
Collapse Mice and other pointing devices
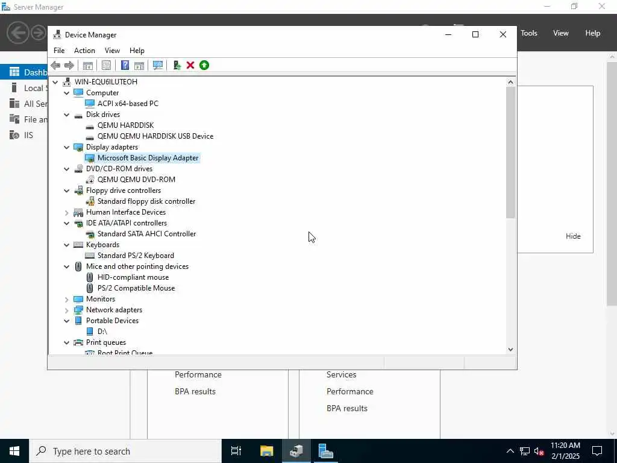[67, 266]
